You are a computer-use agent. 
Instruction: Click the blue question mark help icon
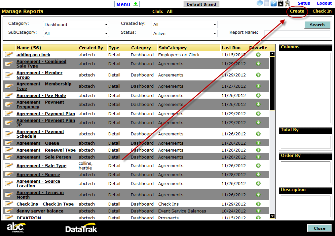274,4
